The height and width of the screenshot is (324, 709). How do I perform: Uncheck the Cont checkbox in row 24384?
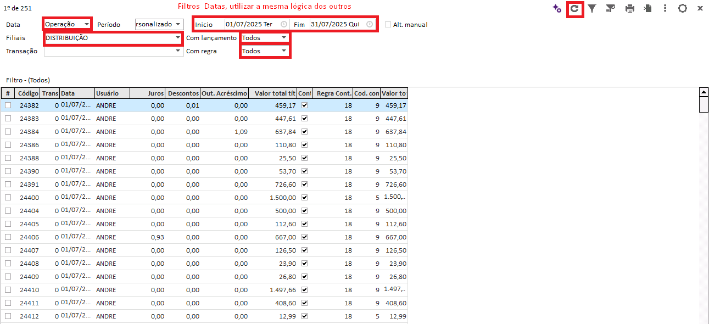coord(305,132)
